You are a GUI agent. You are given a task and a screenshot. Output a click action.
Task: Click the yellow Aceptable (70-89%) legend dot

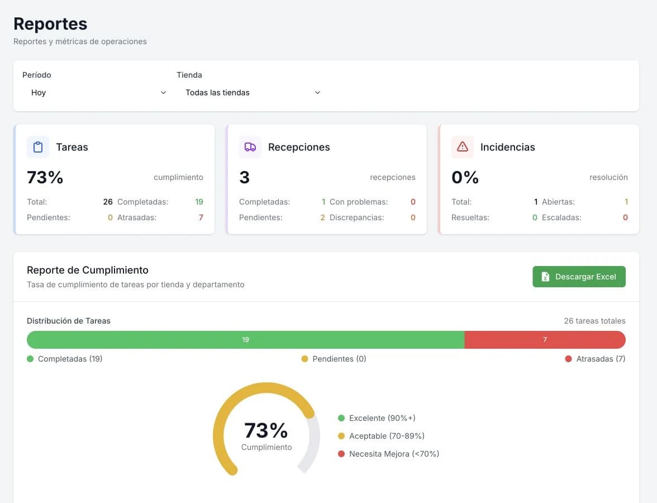(x=341, y=436)
